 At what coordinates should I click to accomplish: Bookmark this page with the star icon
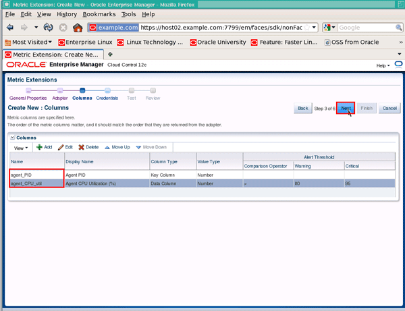point(307,28)
